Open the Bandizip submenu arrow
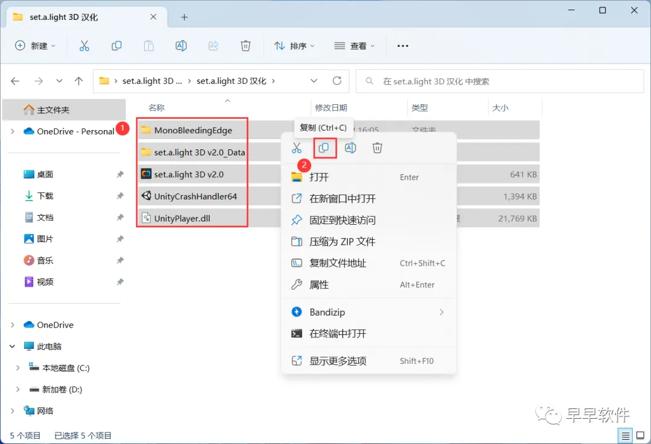651x444 pixels. click(x=441, y=312)
